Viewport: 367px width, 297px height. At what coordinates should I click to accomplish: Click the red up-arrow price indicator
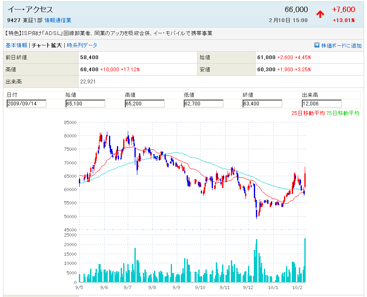pos(320,15)
